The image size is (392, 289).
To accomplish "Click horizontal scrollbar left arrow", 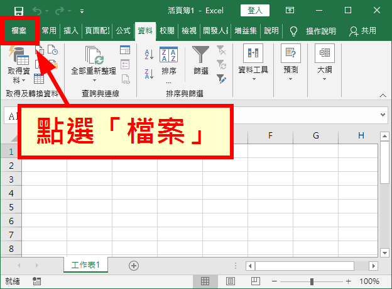I will pos(250,266).
